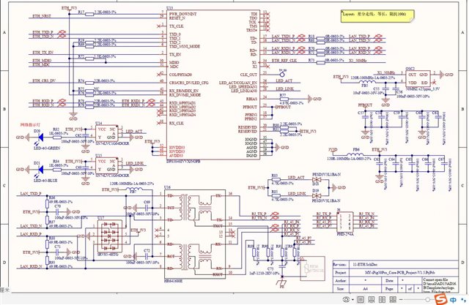The height and width of the screenshot is (305, 469).
Task: Select the FB7 ferrite bead designator
Action: (x=133, y=192)
